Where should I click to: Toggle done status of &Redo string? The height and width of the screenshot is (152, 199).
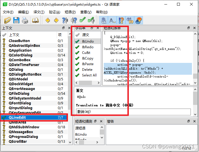click(x=77, y=47)
